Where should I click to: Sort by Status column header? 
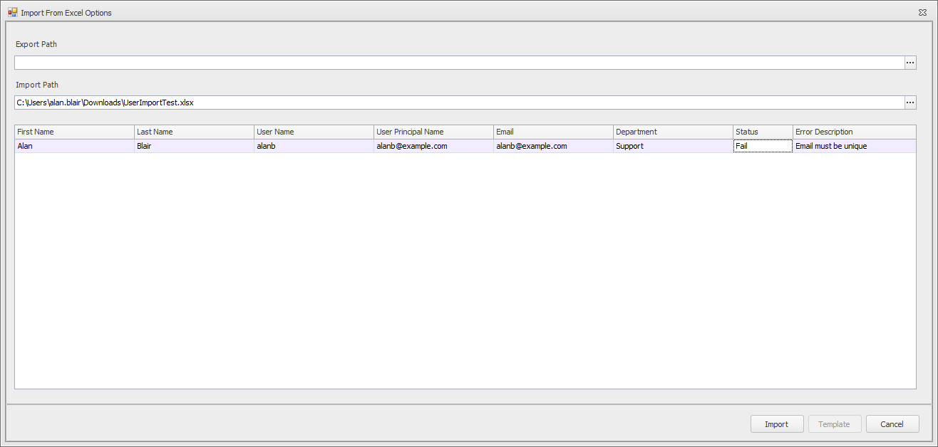(763, 132)
